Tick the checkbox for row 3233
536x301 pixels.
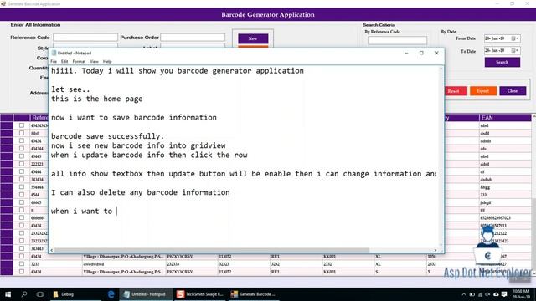[x=22, y=264]
